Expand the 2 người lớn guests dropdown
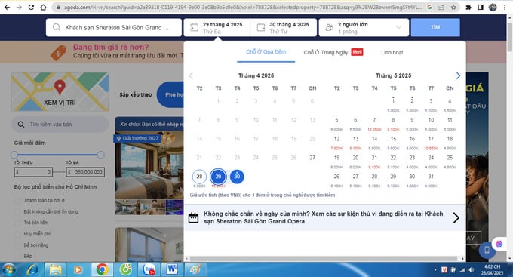The width and height of the screenshot is (513, 277). tap(398, 27)
